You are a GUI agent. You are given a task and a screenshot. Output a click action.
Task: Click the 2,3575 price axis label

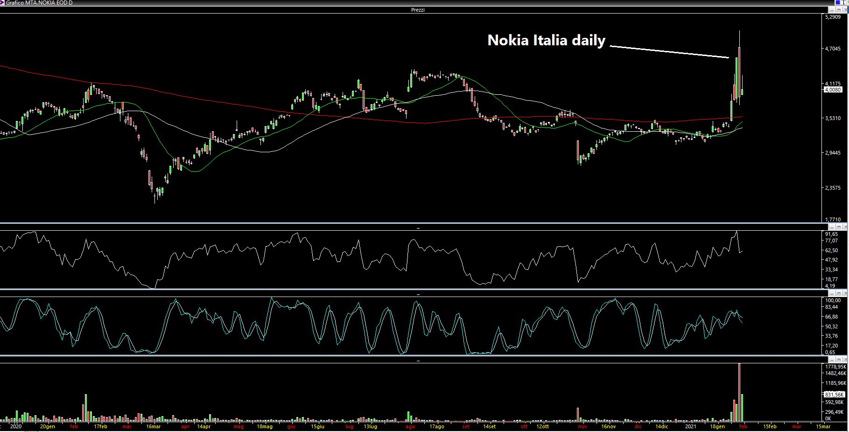(833, 188)
